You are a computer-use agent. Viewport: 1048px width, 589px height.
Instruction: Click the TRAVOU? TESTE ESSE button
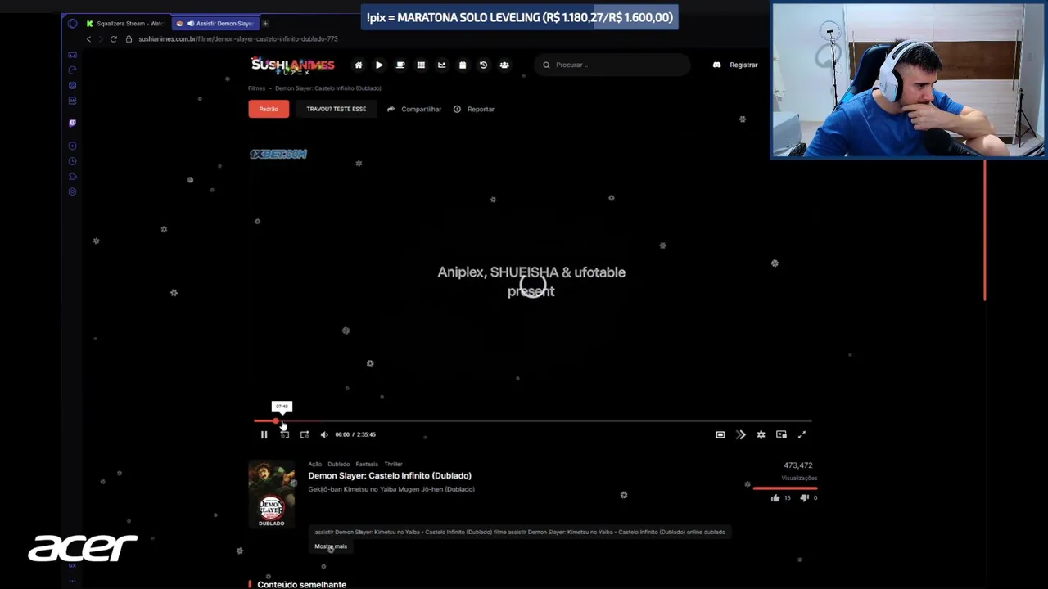coord(337,109)
